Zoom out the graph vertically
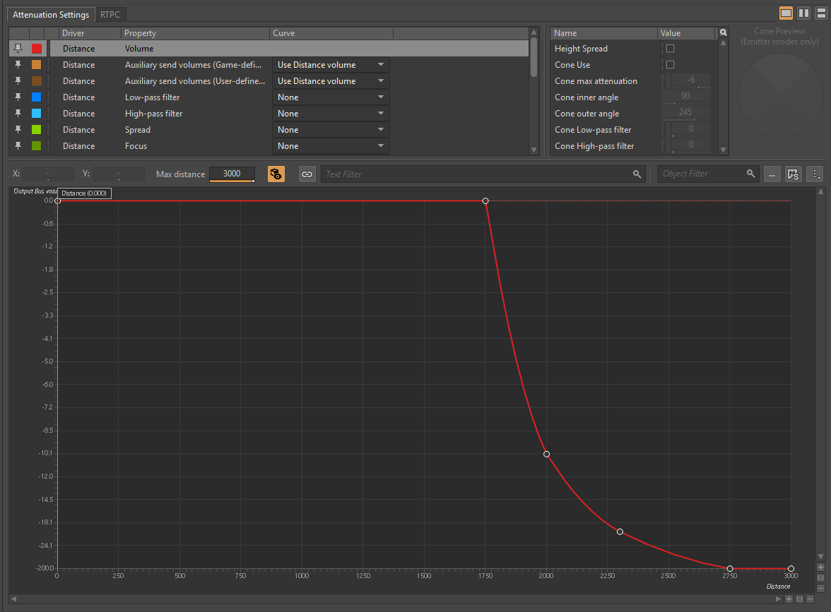 (x=820, y=588)
